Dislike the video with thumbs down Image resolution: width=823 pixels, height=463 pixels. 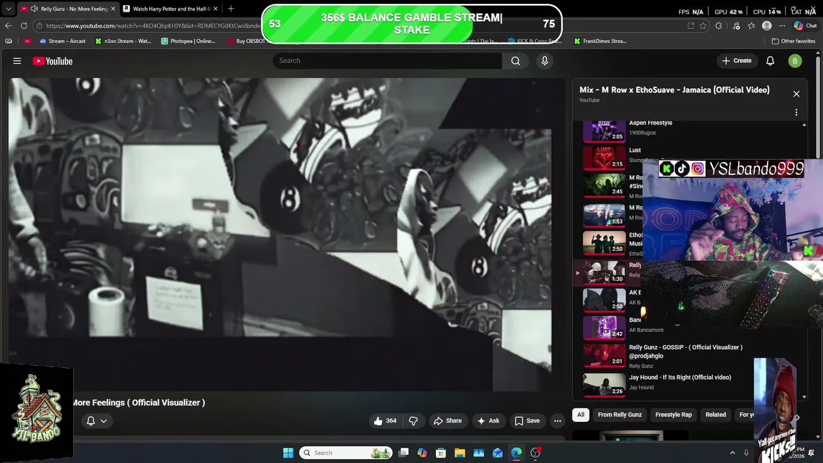(x=413, y=421)
